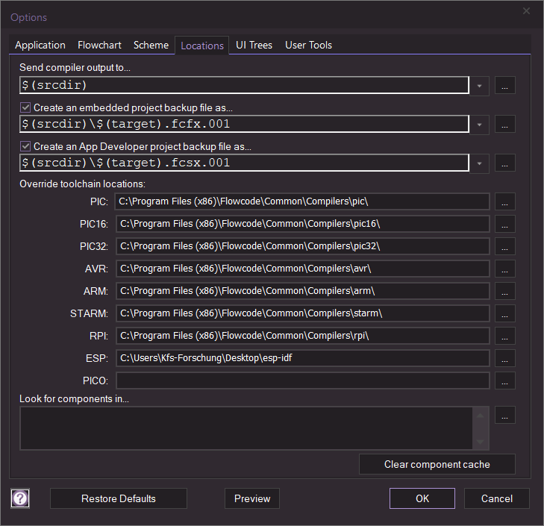Click into the PICO toolchain path field
544x526 pixels.
pos(302,381)
